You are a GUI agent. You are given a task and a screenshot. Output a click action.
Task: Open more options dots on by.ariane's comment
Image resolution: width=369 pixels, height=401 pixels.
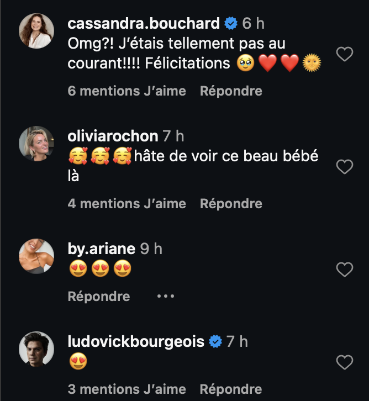coord(166,297)
